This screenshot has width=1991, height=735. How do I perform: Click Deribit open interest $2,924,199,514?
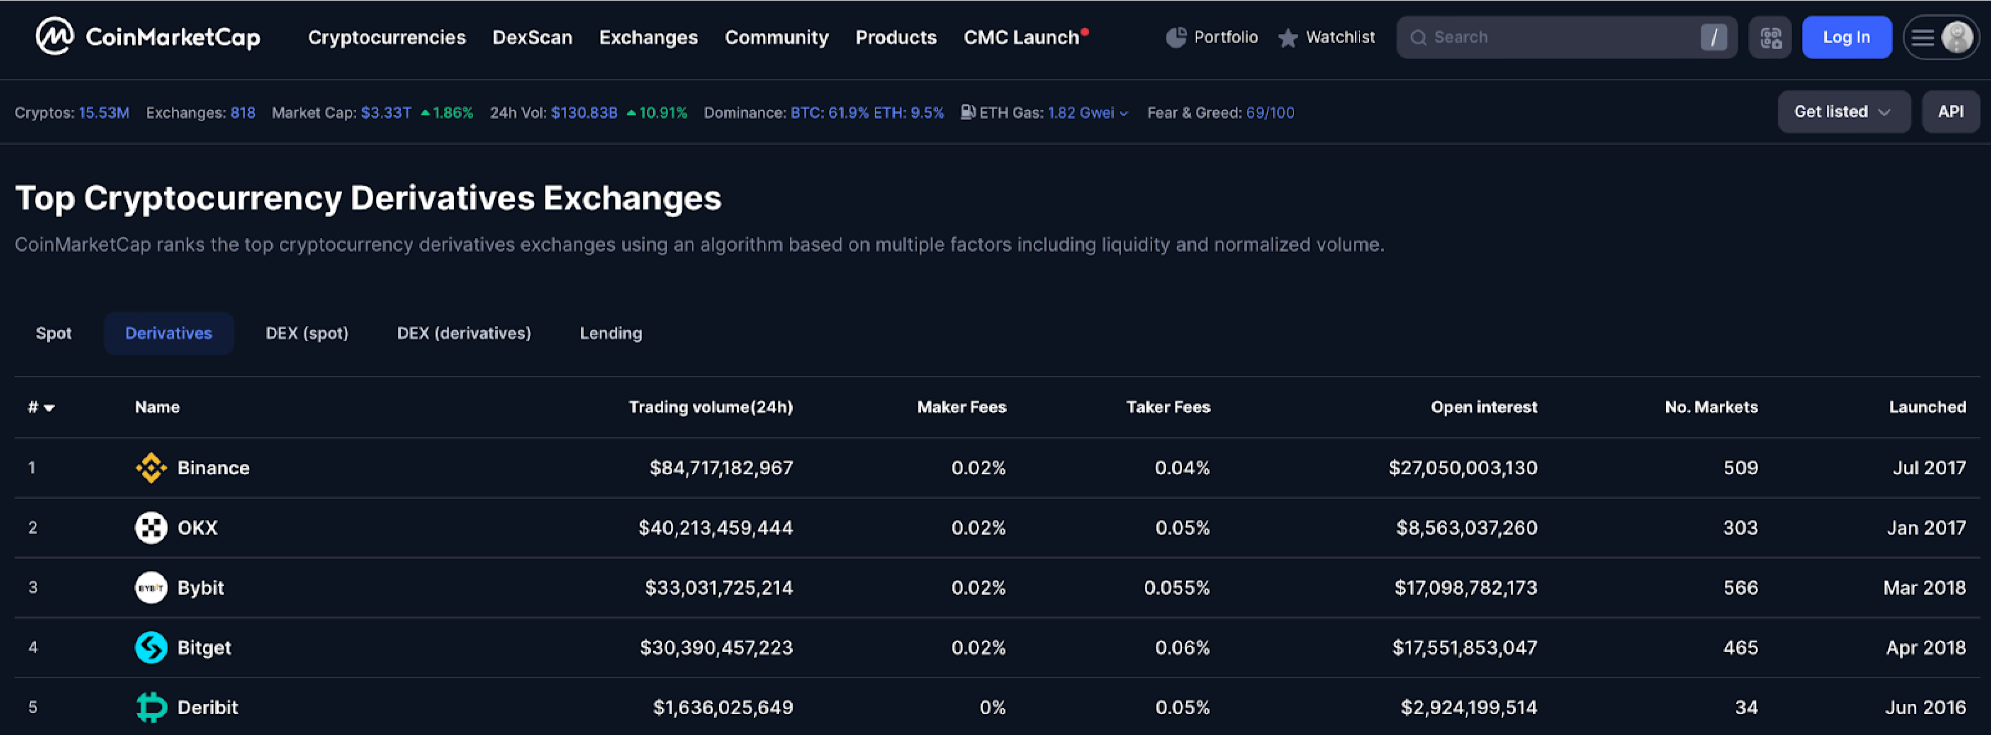coord(1468,707)
